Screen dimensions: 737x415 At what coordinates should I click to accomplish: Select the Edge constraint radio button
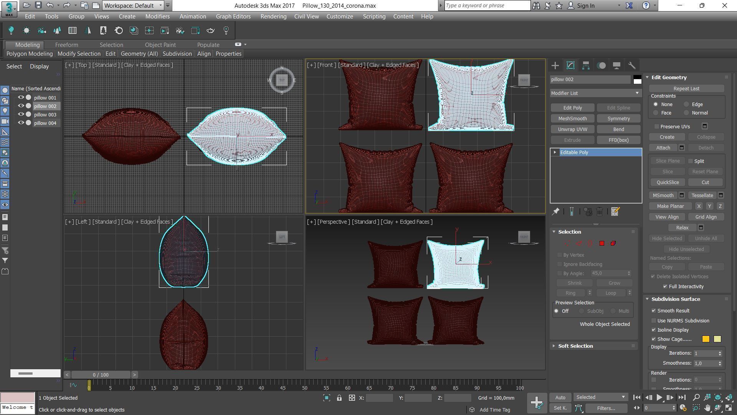coord(686,105)
